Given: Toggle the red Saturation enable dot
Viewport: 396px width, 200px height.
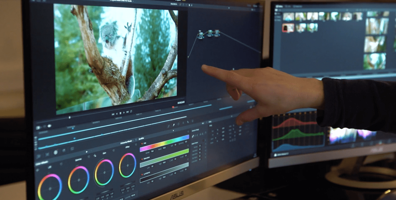Looking at the screenshot, I should point(142,159).
